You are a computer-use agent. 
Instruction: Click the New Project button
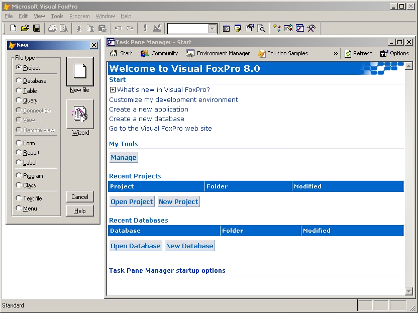click(x=178, y=201)
